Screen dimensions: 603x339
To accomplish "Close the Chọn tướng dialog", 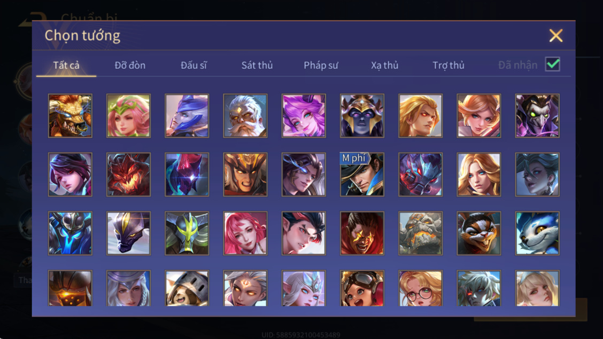I will coord(556,36).
